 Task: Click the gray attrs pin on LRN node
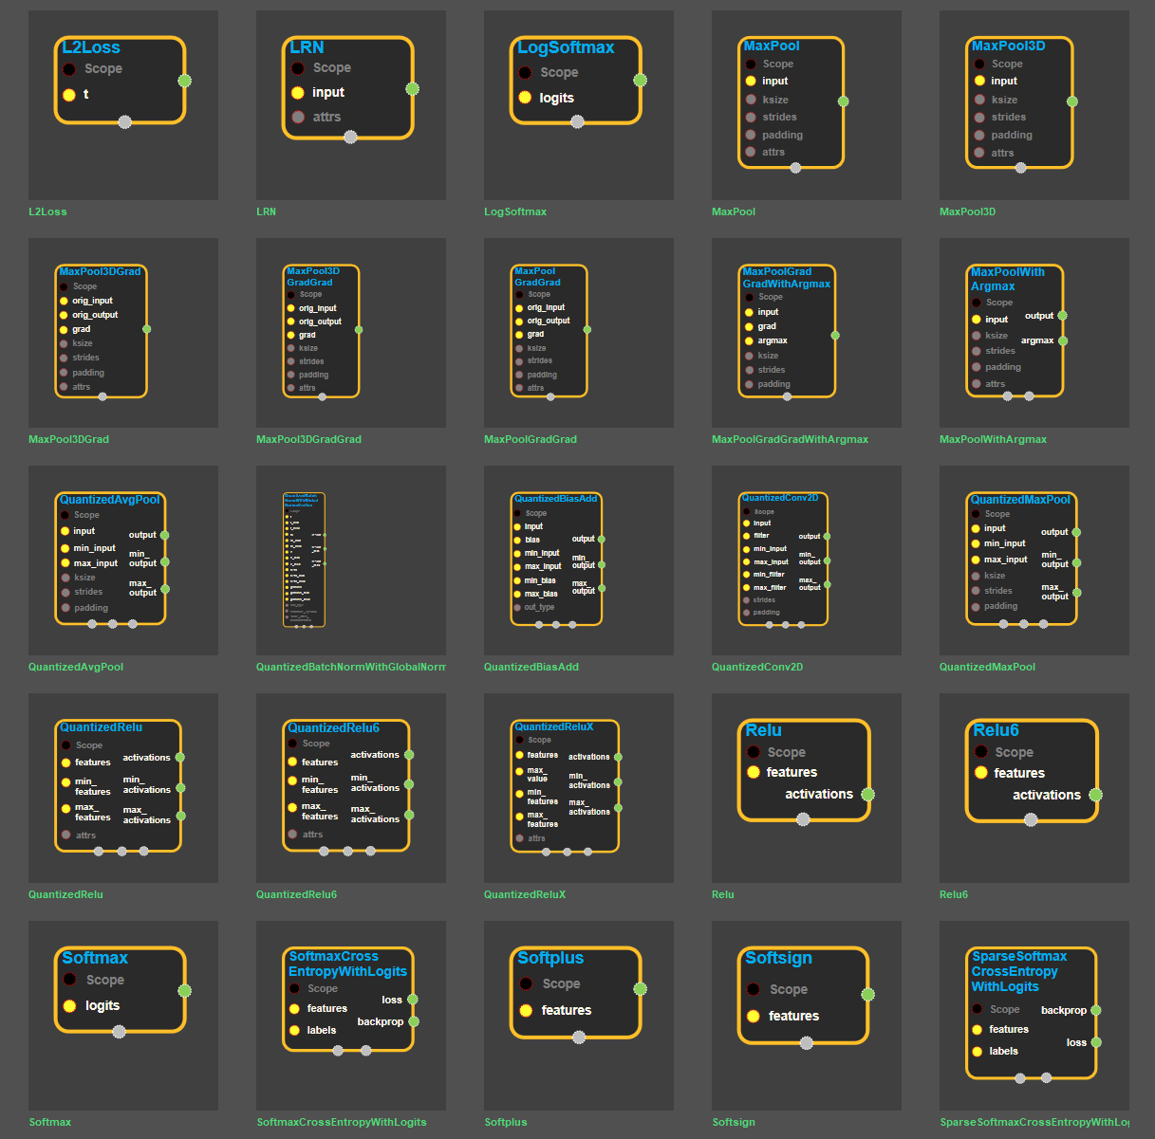pos(298,118)
